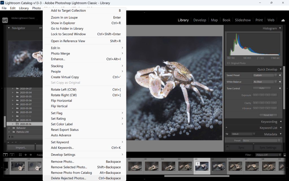Expand the Saved Preset section triangle
This screenshot has height=181, width=289.
[280, 75]
